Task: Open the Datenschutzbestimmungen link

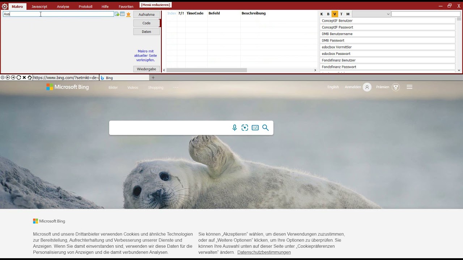Action: point(264,252)
